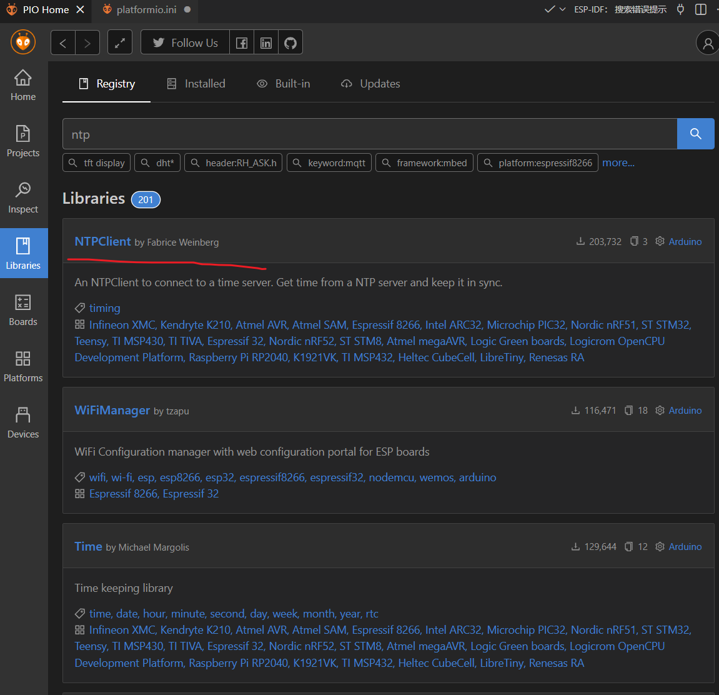Viewport: 719px width, 695px height.
Task: Apply the 'keyword:mqtt' search suggestion
Action: (329, 163)
